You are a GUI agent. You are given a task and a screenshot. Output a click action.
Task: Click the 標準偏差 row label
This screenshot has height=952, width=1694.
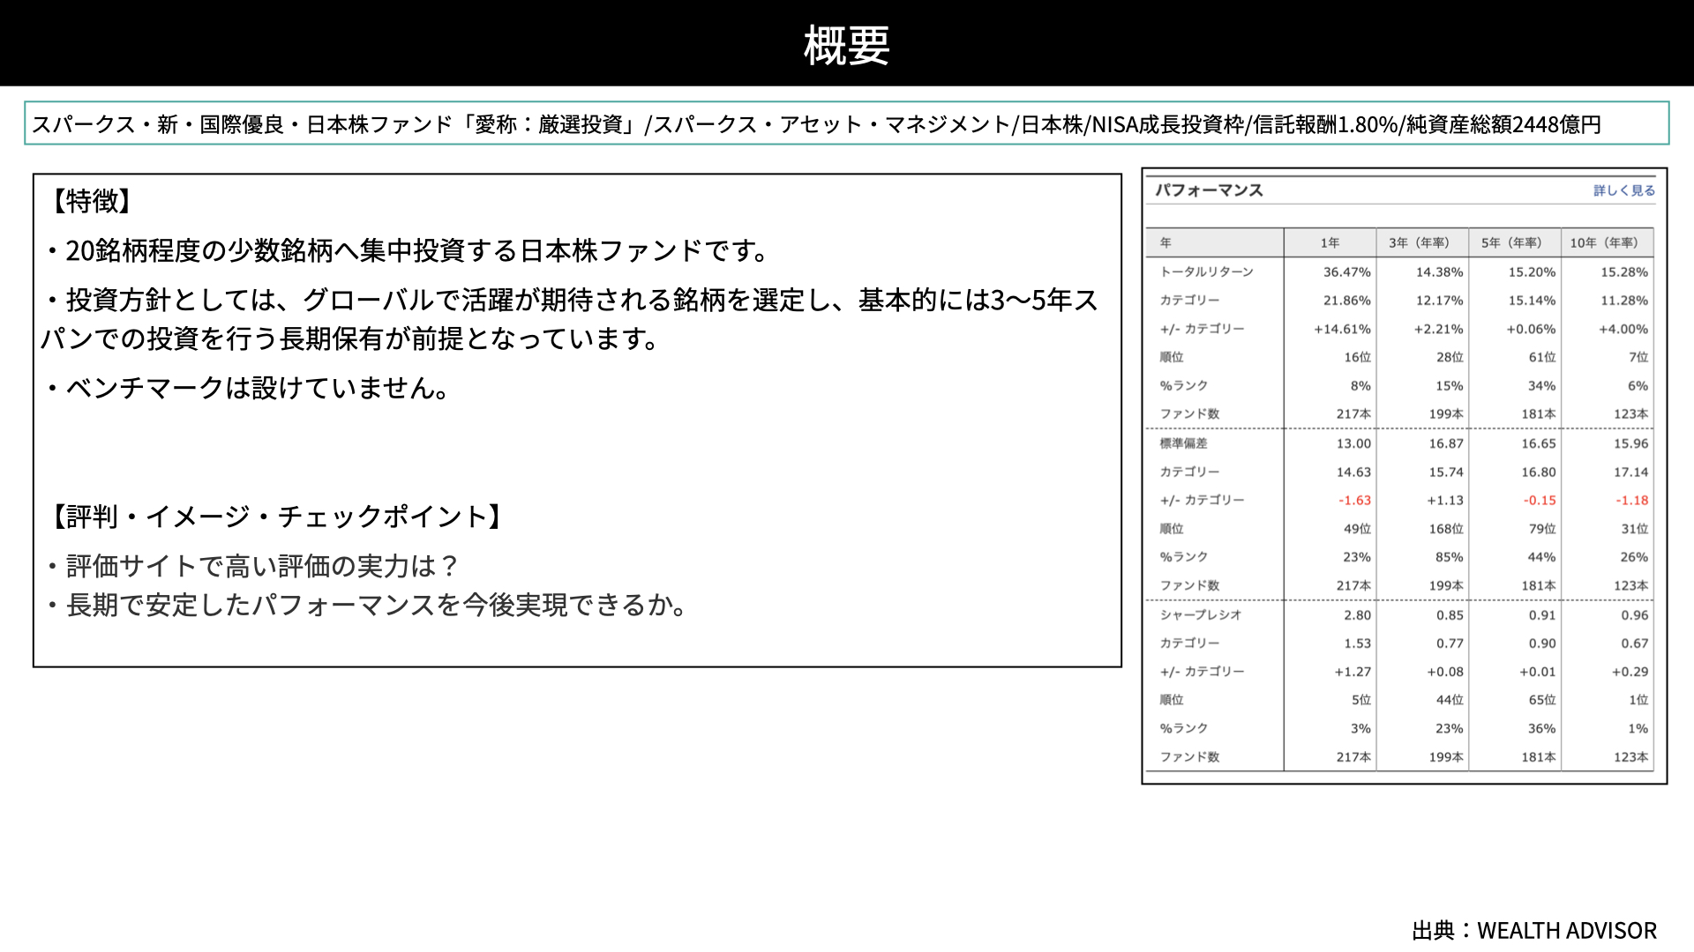coord(1183,443)
